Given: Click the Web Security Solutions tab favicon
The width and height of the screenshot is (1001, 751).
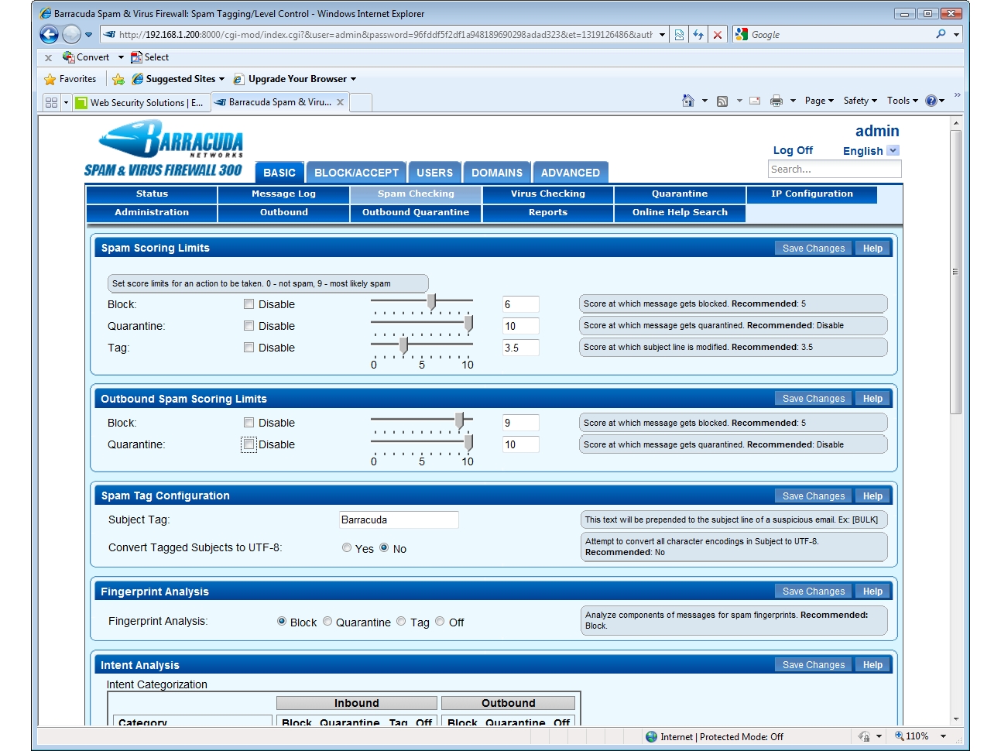Looking at the screenshot, I should pyautogui.click(x=81, y=102).
